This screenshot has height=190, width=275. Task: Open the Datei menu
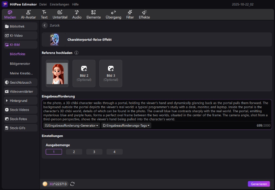43,4
